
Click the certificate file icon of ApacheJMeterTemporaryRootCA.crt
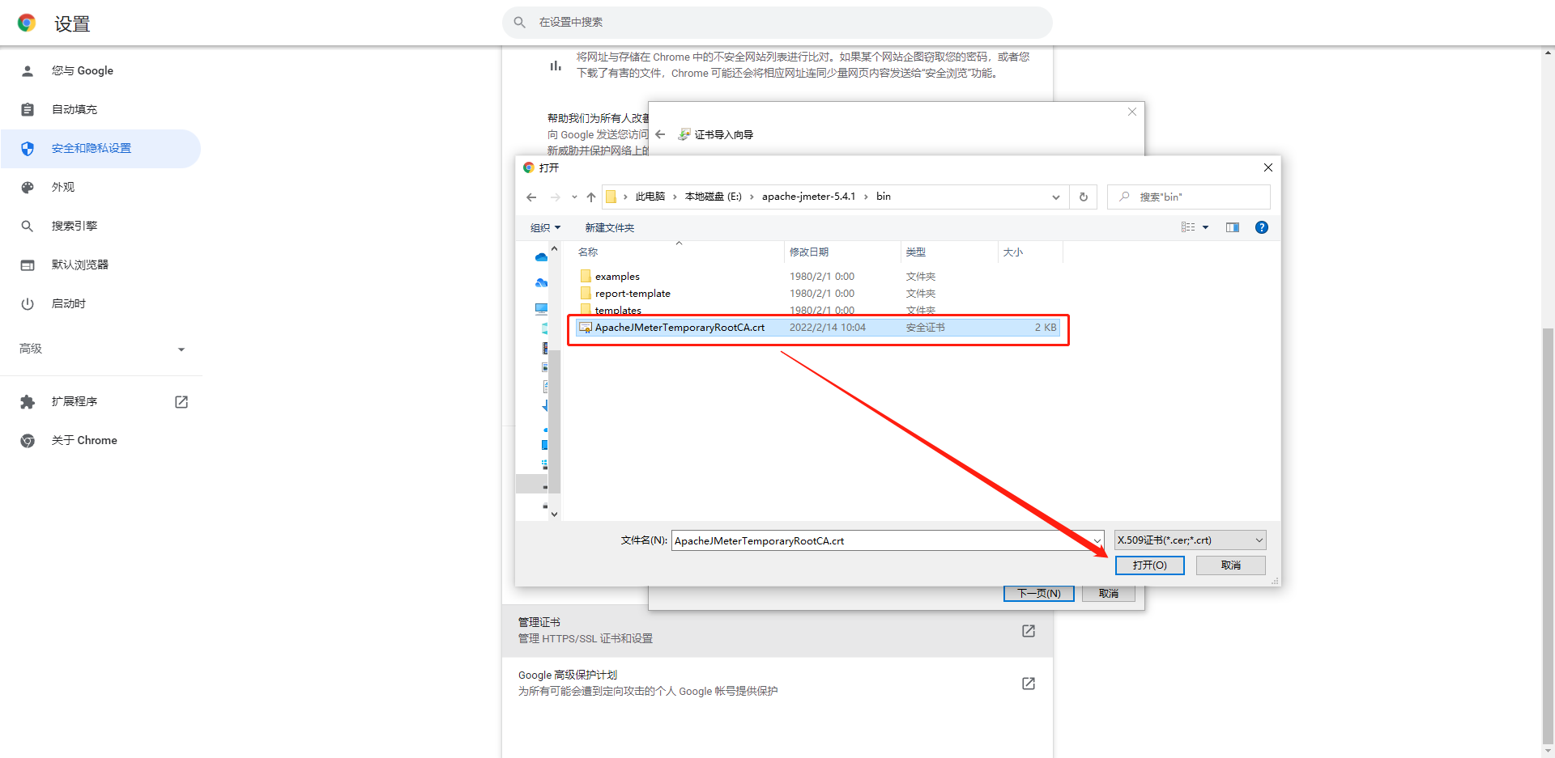coord(586,328)
